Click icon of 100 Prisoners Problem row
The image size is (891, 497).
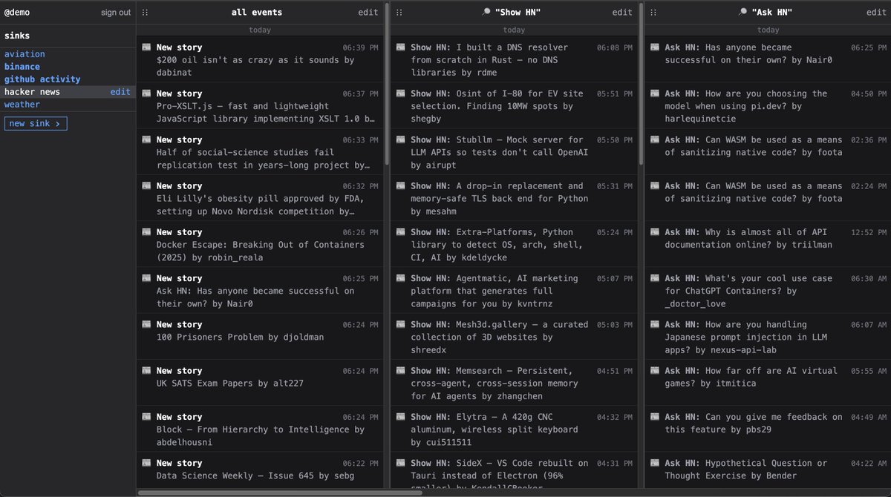coord(146,324)
